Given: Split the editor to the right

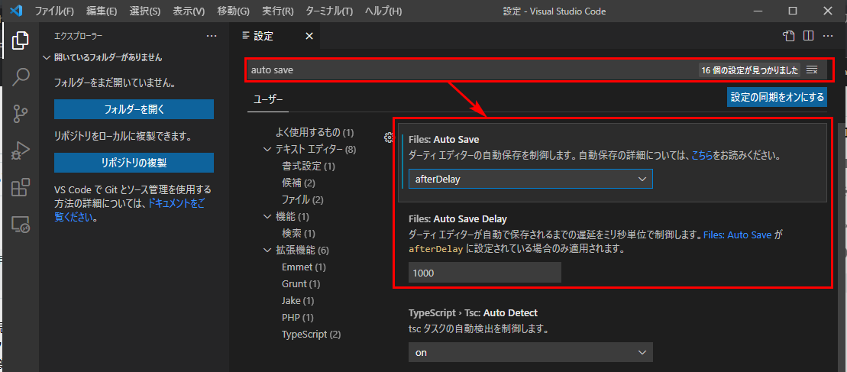Looking at the screenshot, I should point(808,36).
